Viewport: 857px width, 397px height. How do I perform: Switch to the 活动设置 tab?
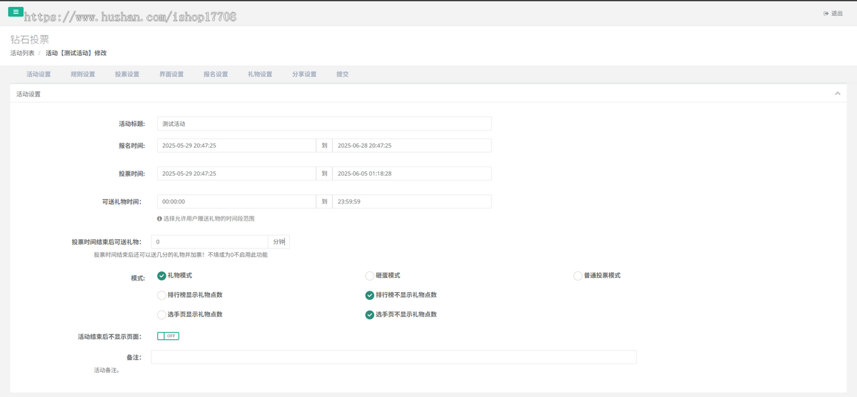39,74
